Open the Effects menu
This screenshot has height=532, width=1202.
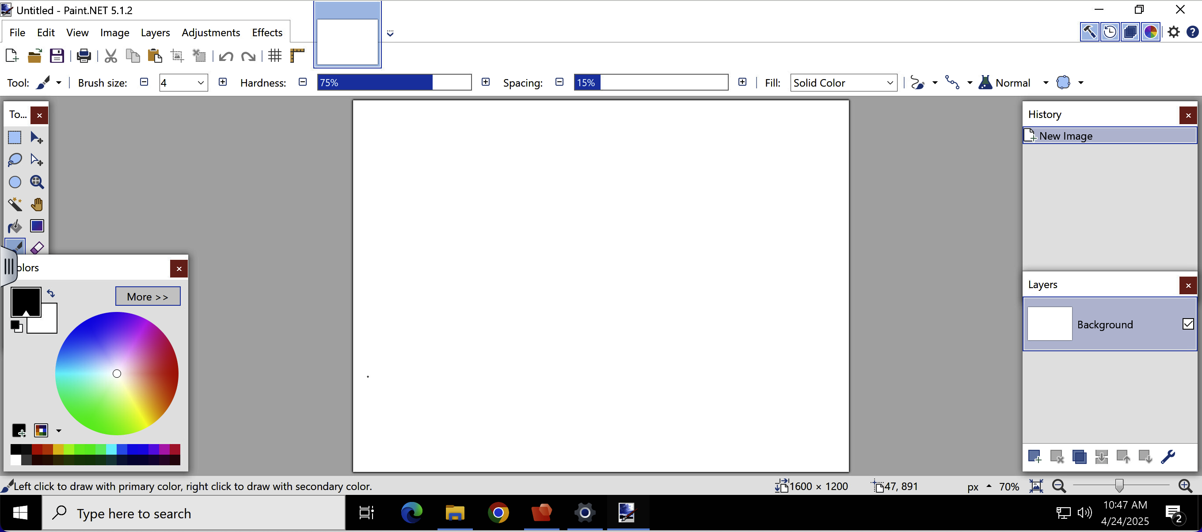(267, 32)
